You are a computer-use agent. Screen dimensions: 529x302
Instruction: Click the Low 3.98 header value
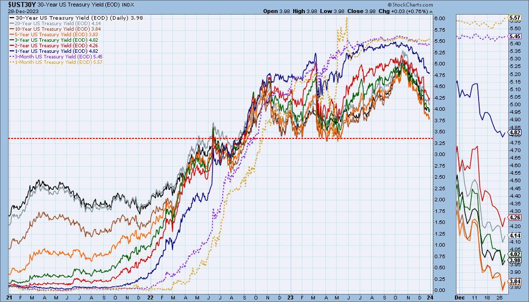333,11
